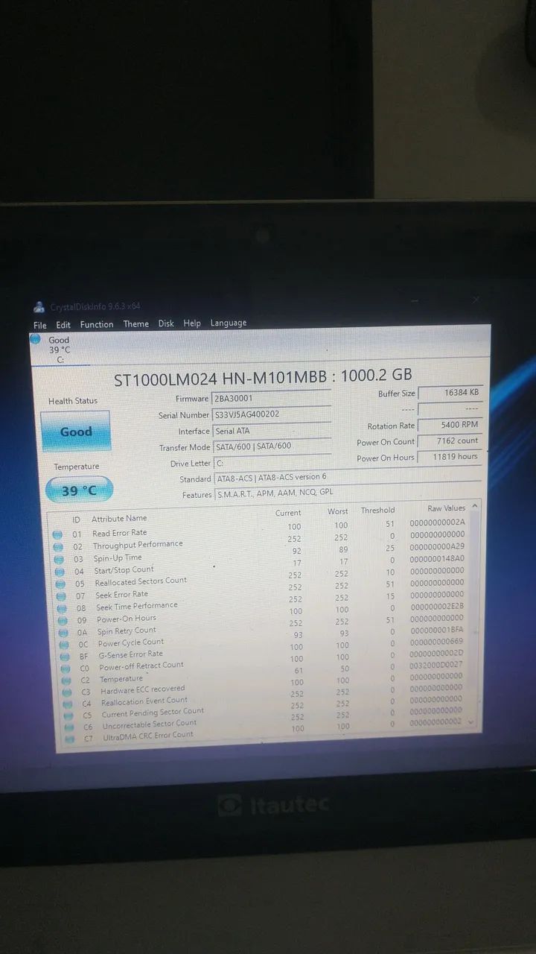Click the Threshold column header
This screenshot has height=954, width=536.
pyautogui.click(x=377, y=511)
